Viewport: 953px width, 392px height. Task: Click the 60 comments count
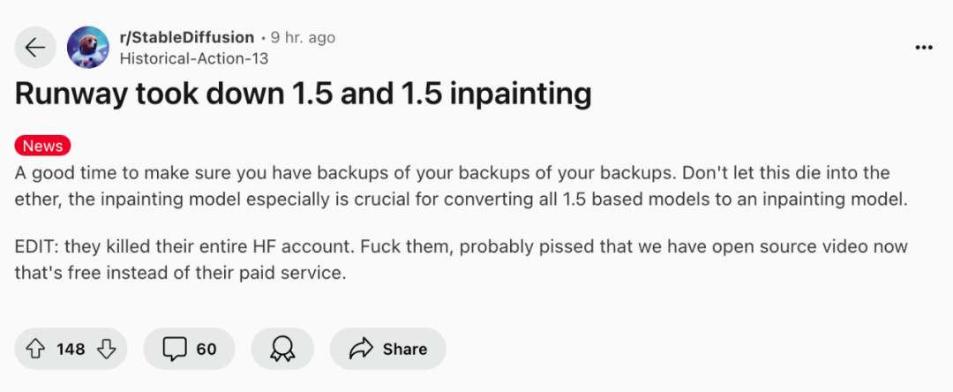(x=206, y=349)
